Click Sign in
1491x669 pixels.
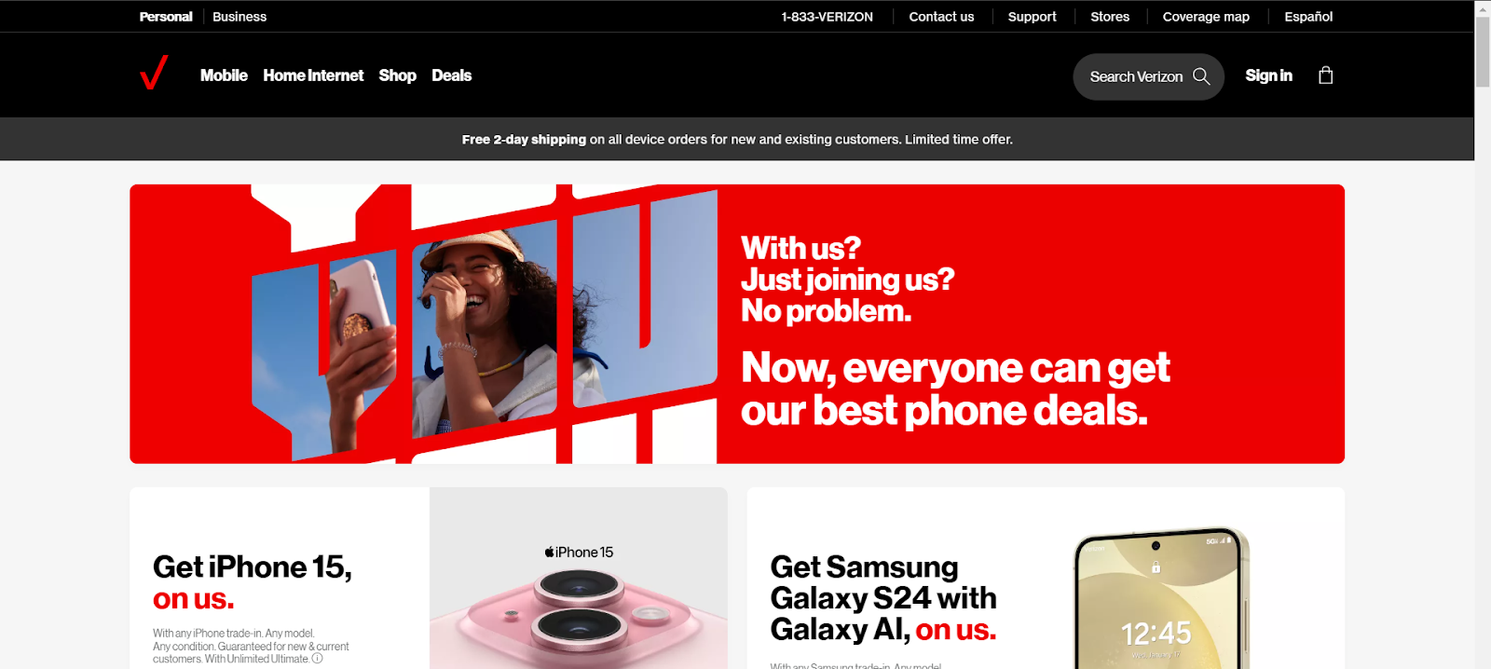coord(1268,75)
